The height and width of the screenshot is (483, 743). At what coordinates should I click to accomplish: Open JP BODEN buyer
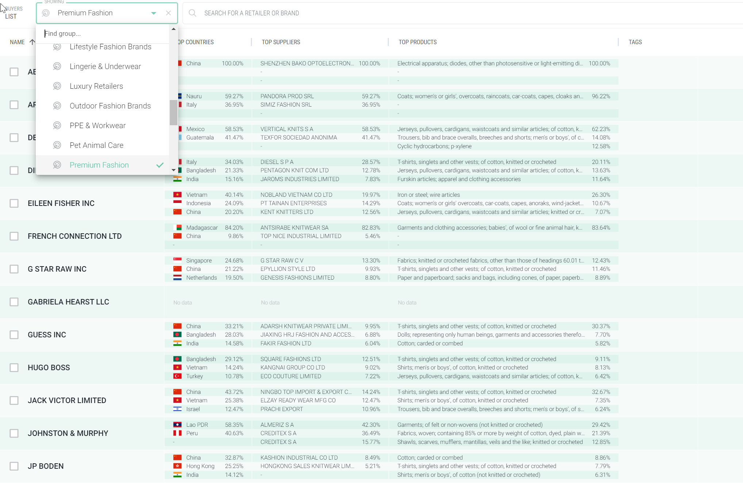46,466
